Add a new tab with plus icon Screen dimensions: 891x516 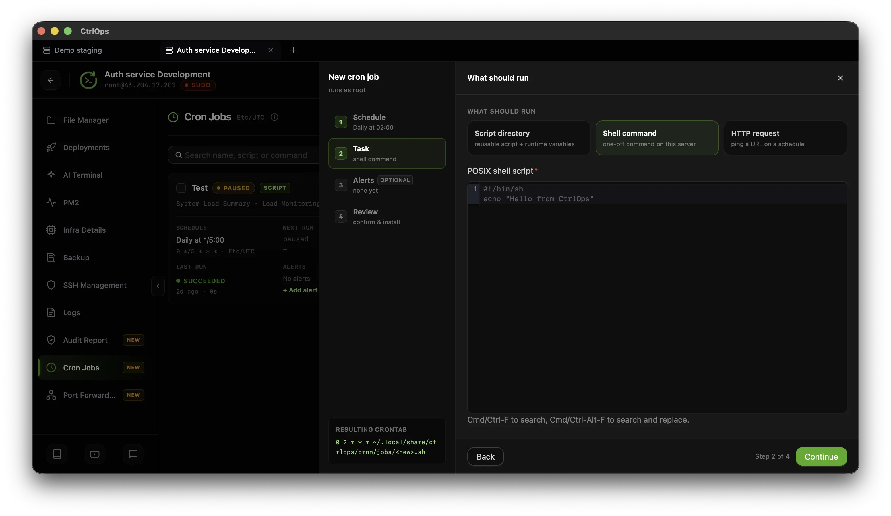(293, 50)
